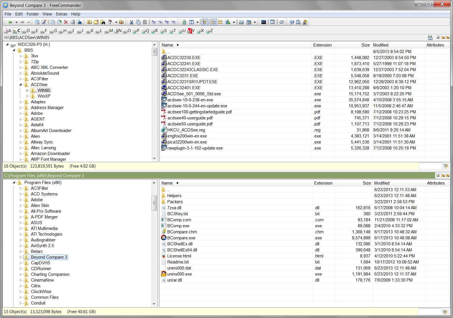The image size is (453, 318).
Task: Click the folder-up parent directory icon
Action: tap(89, 22)
